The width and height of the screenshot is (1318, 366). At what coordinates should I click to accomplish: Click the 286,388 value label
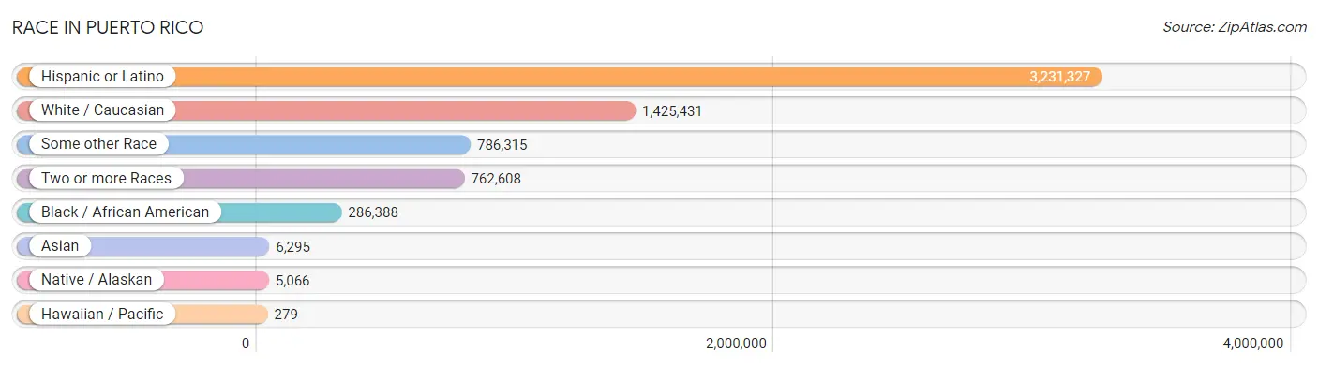pos(373,212)
